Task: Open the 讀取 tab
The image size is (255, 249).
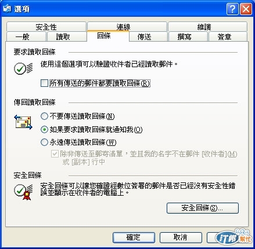Action: click(67, 36)
